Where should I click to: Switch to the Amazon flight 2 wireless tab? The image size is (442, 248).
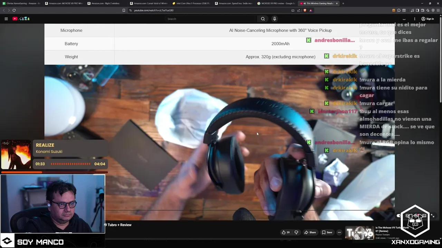pos(106,3)
